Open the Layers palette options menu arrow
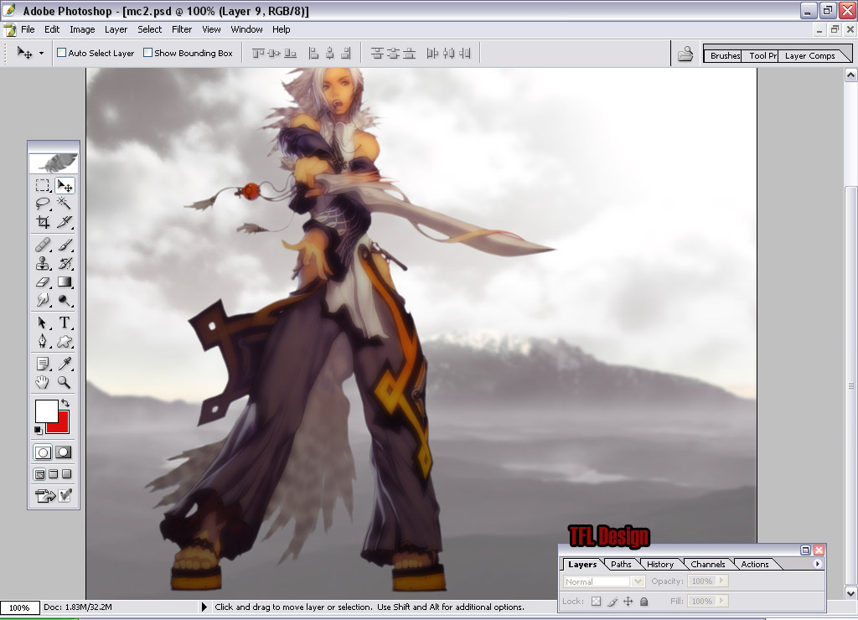This screenshot has width=858, height=620. pos(818,564)
